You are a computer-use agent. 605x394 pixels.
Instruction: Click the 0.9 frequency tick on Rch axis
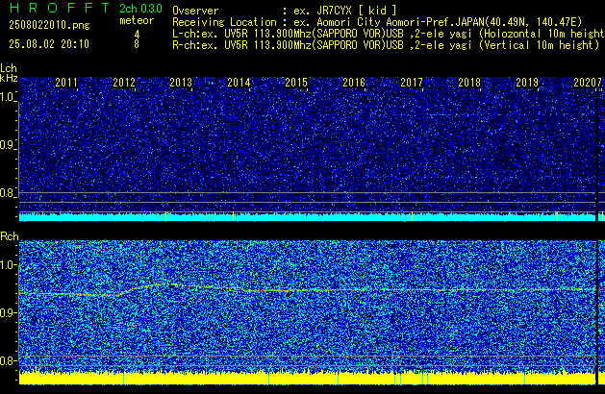coord(9,312)
